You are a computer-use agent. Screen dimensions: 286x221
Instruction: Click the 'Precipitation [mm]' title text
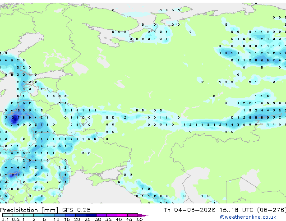(x=29, y=210)
